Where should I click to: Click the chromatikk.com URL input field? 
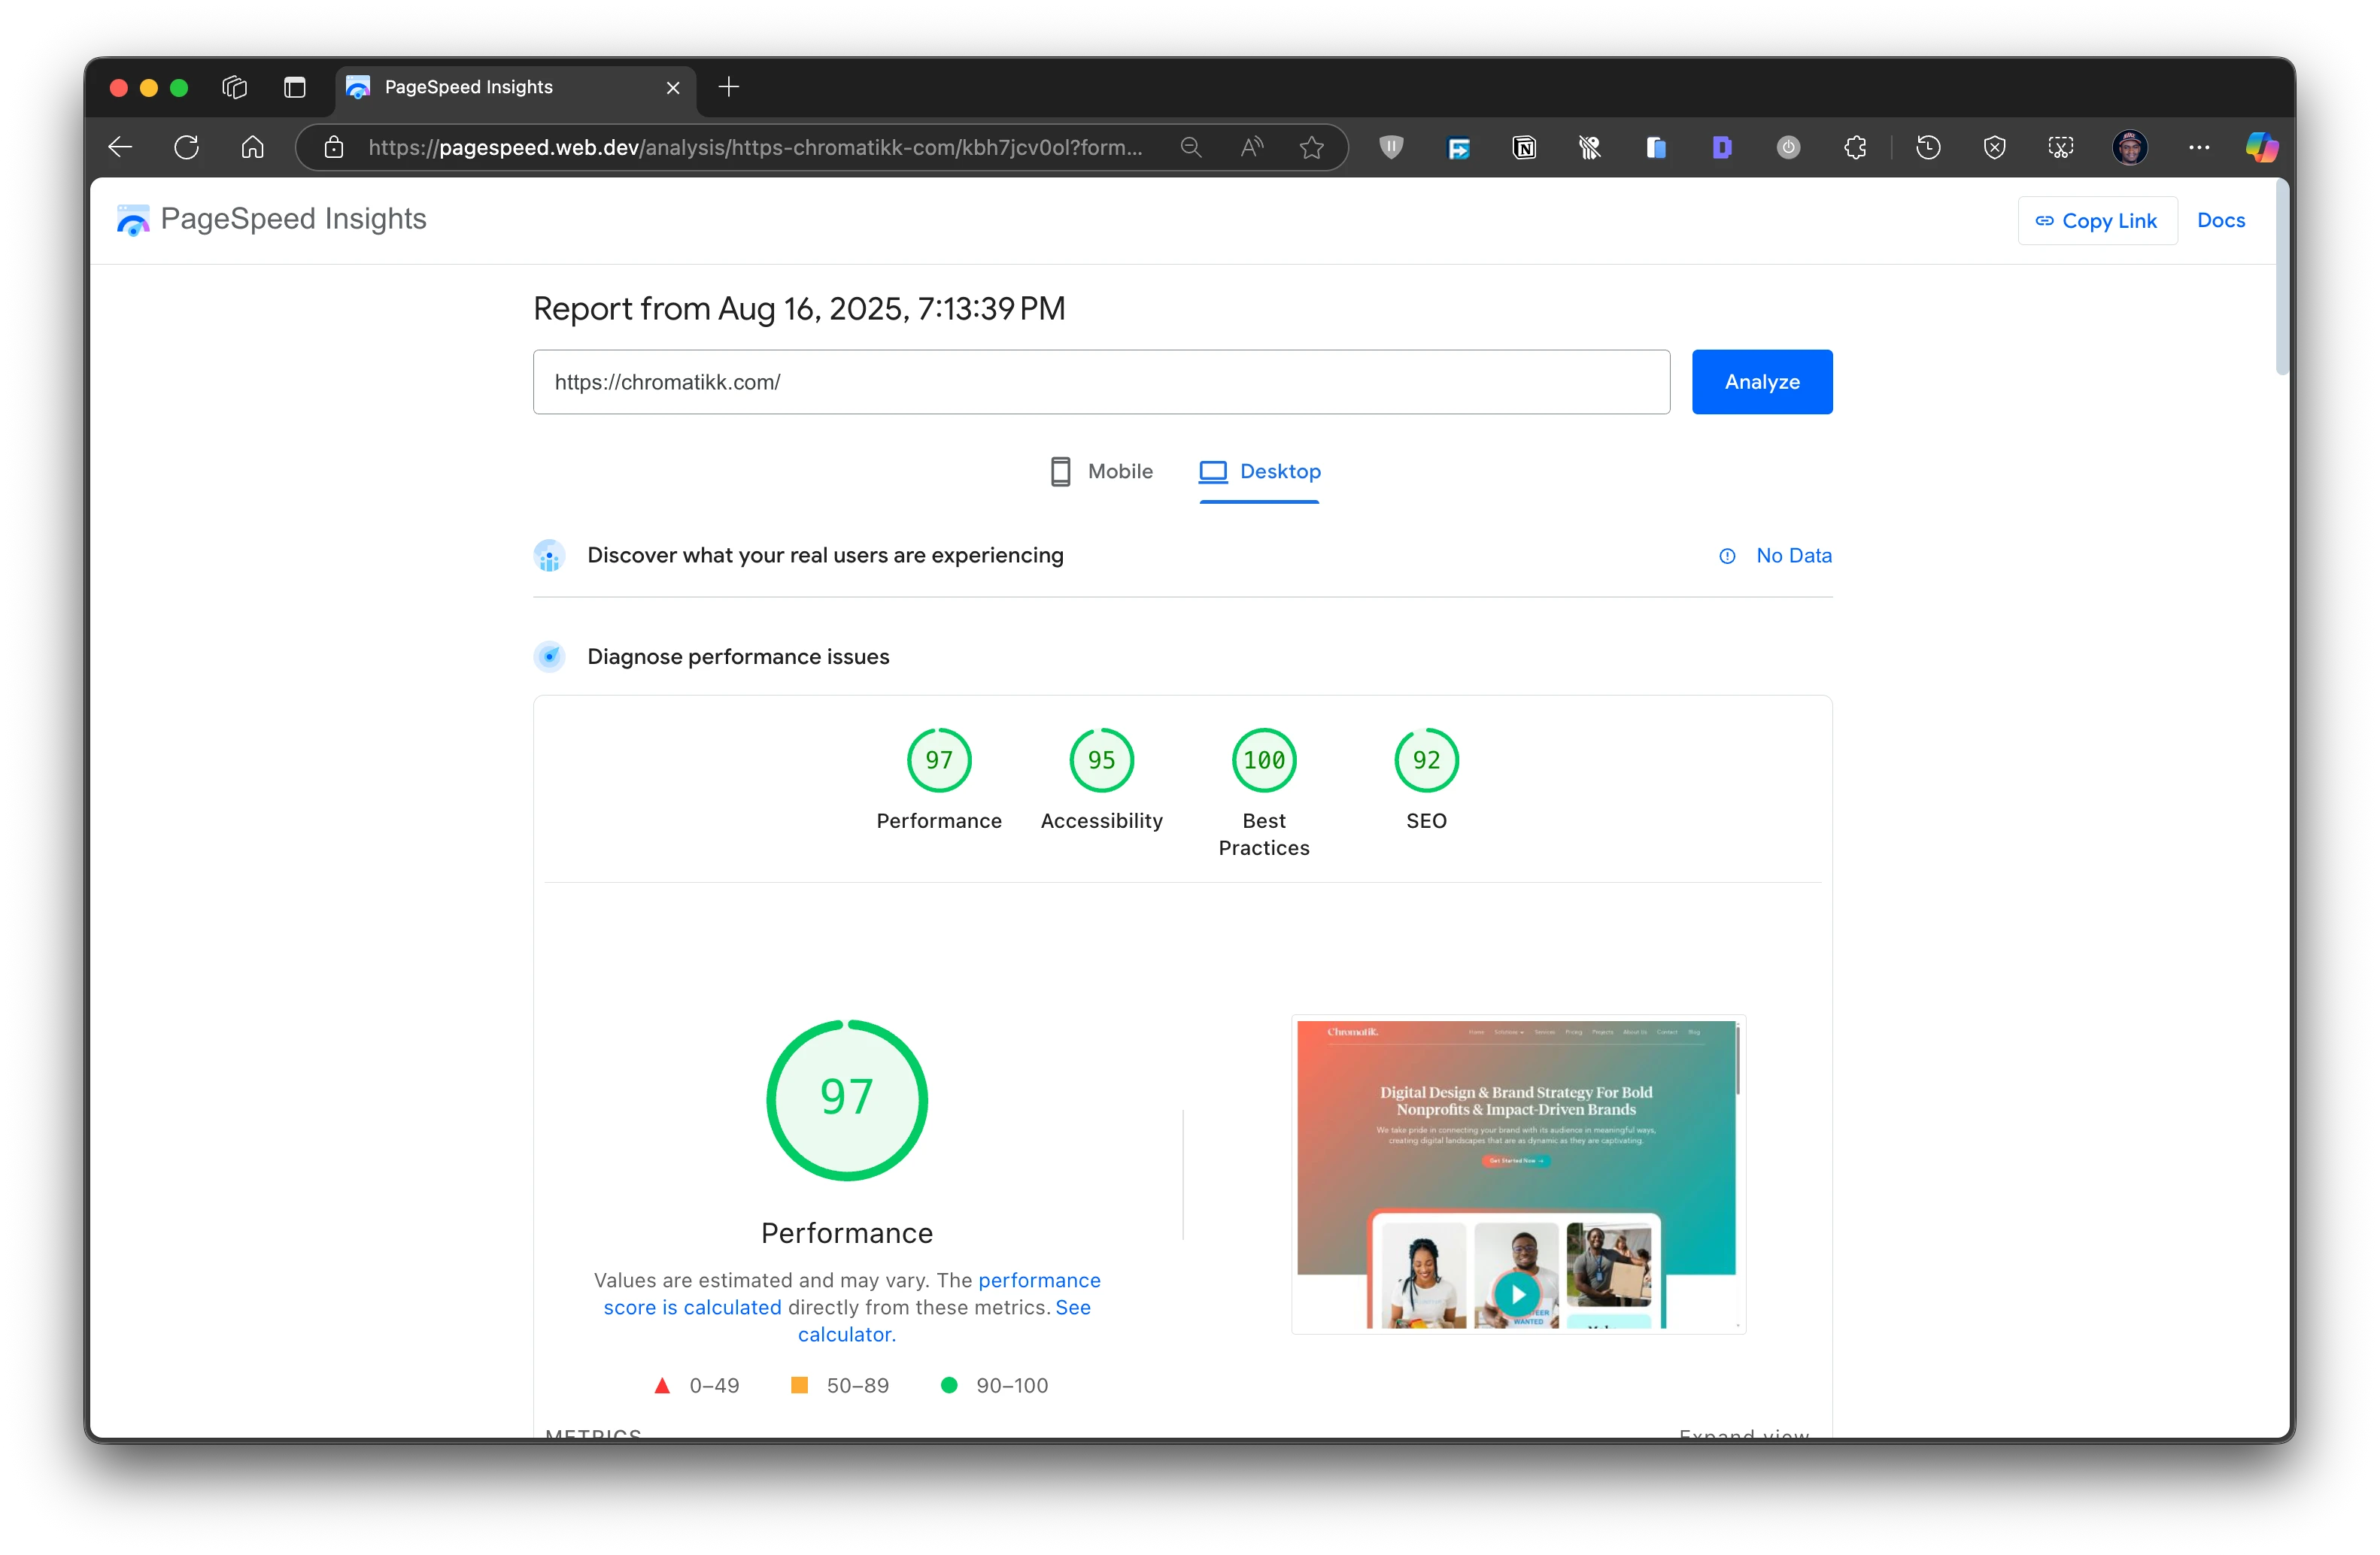tap(1101, 382)
